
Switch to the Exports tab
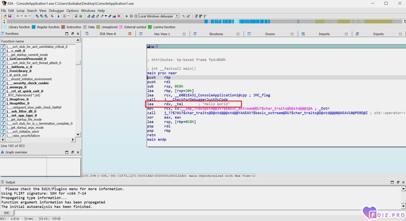(x=378, y=34)
